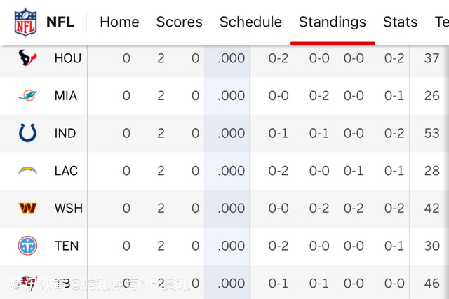Viewport: 449px width, 299px height.
Task: Click the IND team name
Action: [x=65, y=133]
